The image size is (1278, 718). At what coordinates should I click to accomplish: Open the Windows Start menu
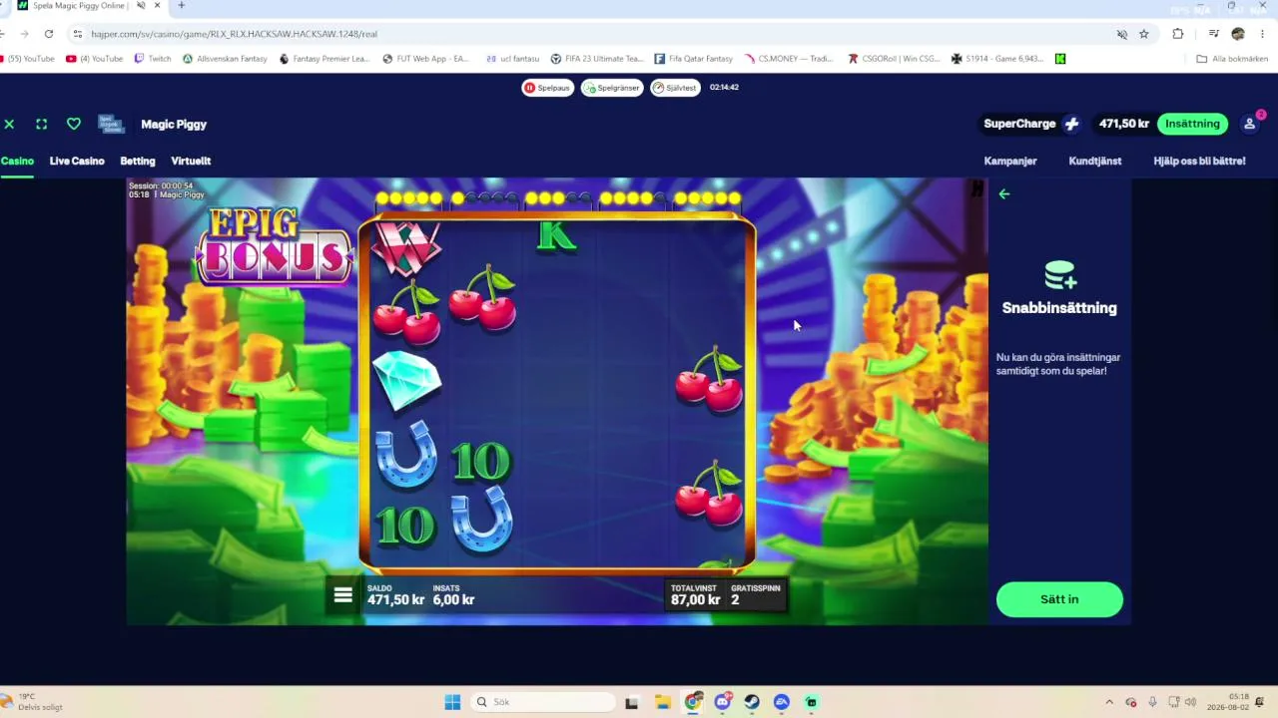(x=452, y=702)
